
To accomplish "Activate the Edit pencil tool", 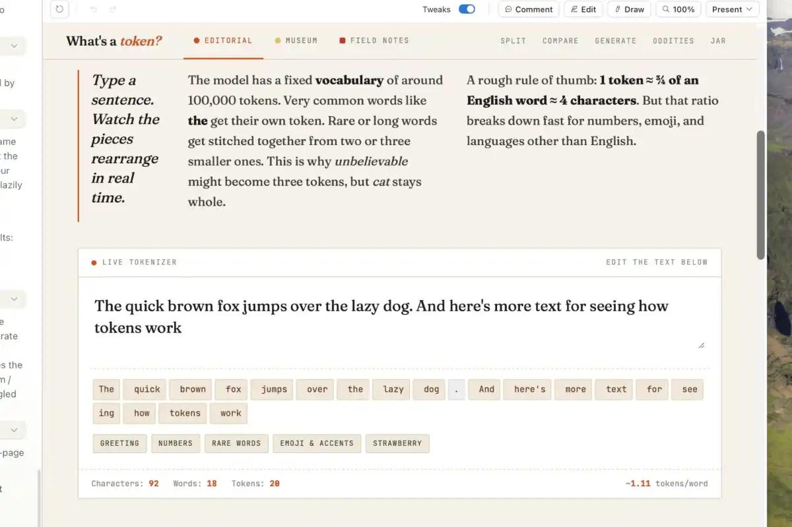I will point(583,9).
